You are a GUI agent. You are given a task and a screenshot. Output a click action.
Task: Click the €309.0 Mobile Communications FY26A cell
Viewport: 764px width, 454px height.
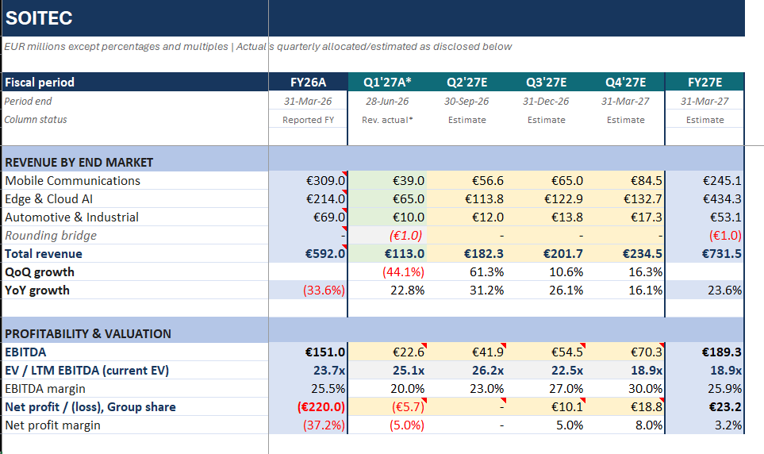(308, 180)
